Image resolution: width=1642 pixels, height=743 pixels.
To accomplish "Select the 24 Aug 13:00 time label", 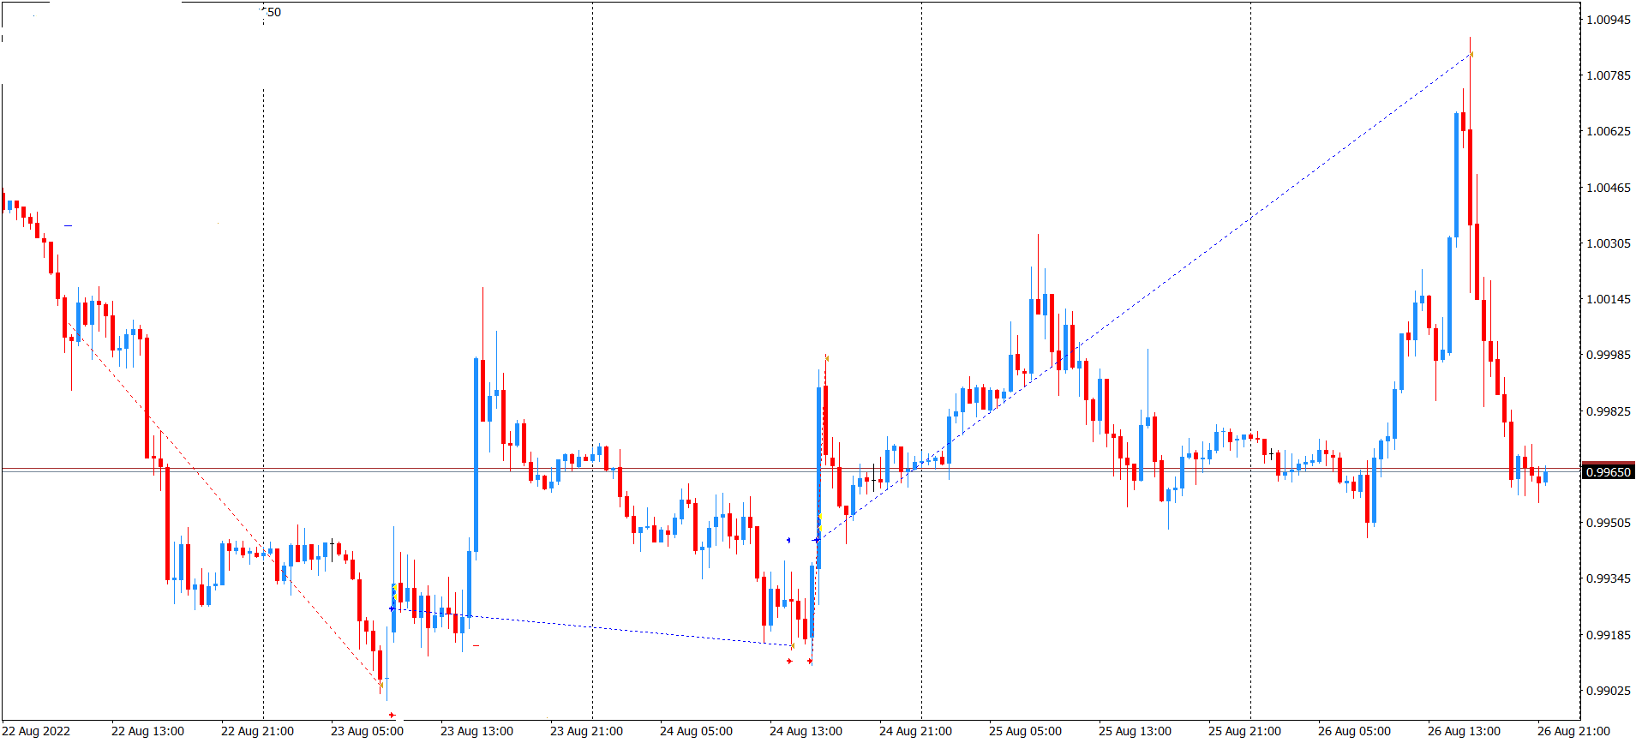I will pos(806,731).
